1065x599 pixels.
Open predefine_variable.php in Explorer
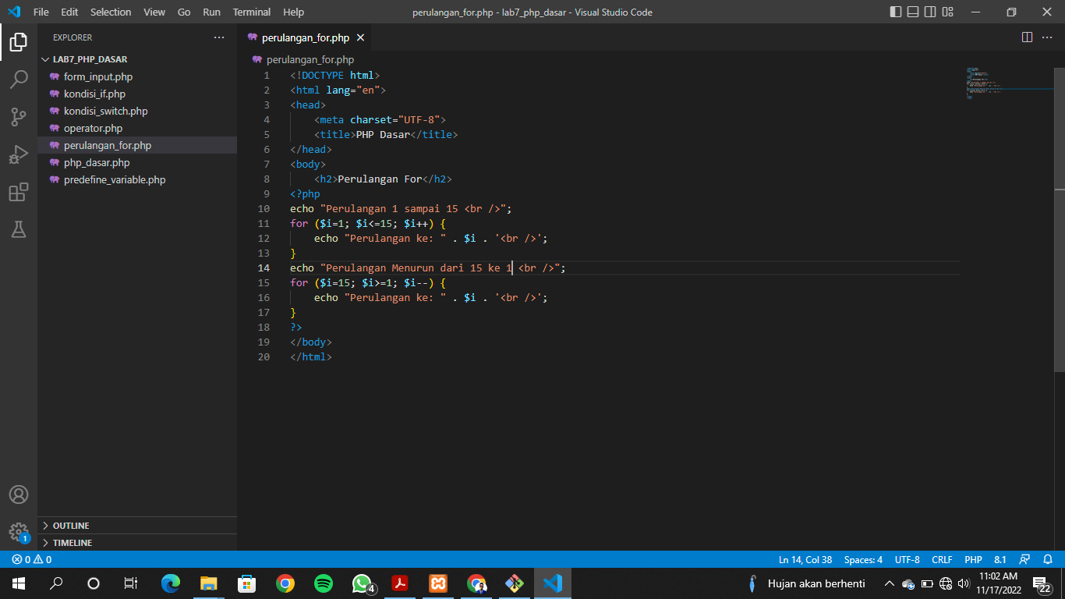[x=137, y=179]
